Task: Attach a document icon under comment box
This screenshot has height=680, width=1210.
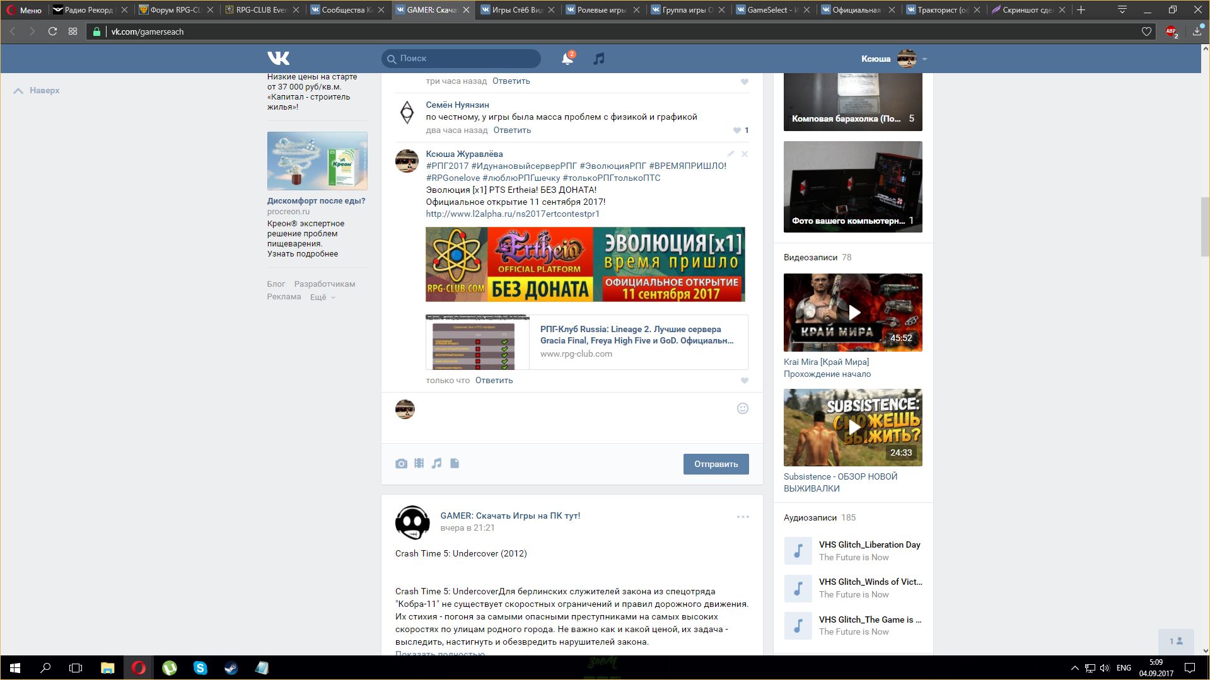Action: pyautogui.click(x=455, y=463)
